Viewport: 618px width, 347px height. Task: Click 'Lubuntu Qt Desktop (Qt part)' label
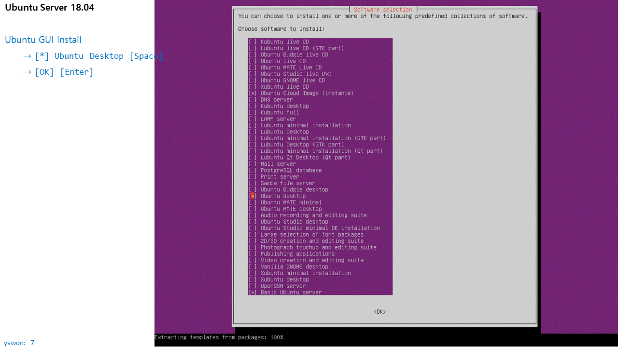(x=306, y=158)
